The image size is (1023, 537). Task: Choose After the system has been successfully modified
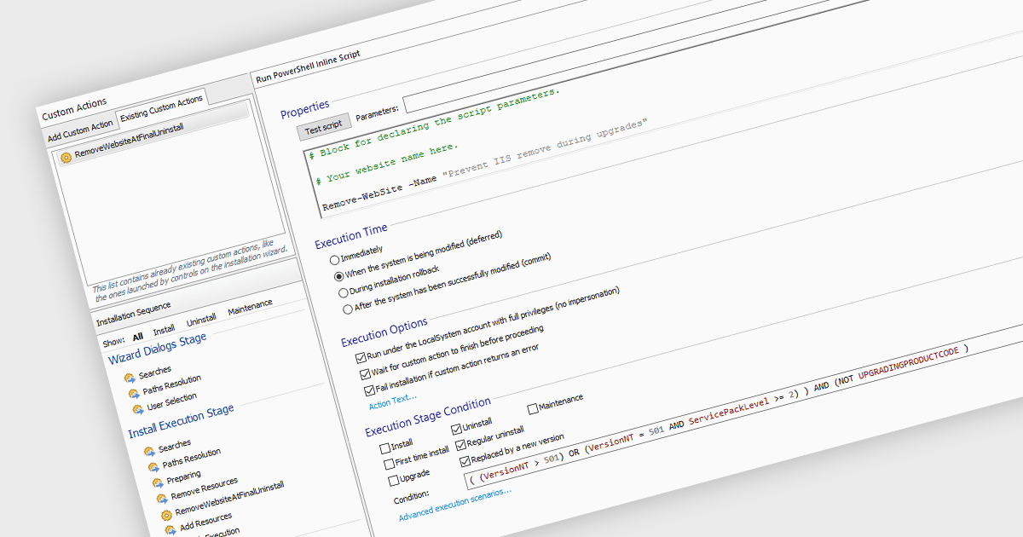pyautogui.click(x=346, y=309)
